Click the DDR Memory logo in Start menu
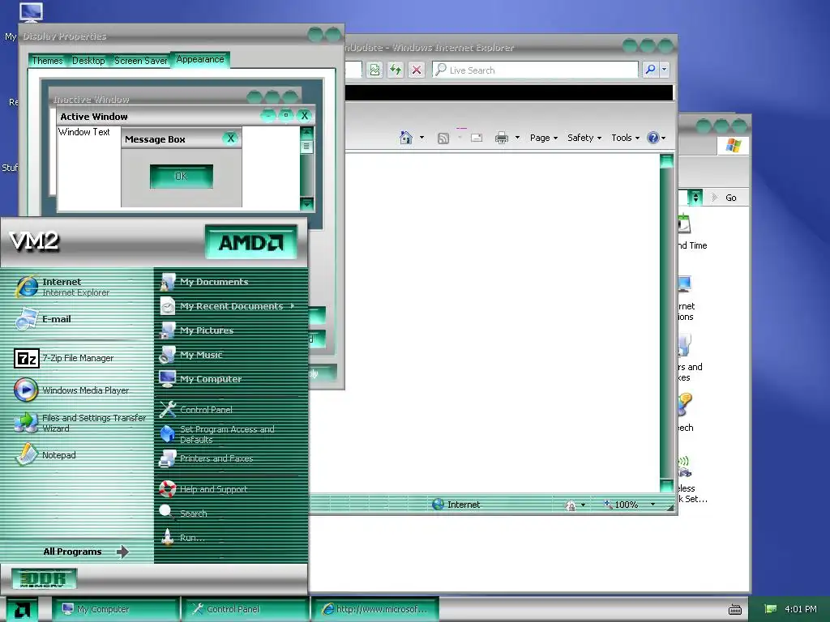The height and width of the screenshot is (622, 830). [x=45, y=578]
